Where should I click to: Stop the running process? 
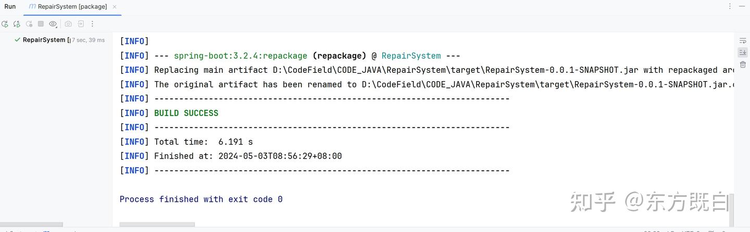point(41,24)
